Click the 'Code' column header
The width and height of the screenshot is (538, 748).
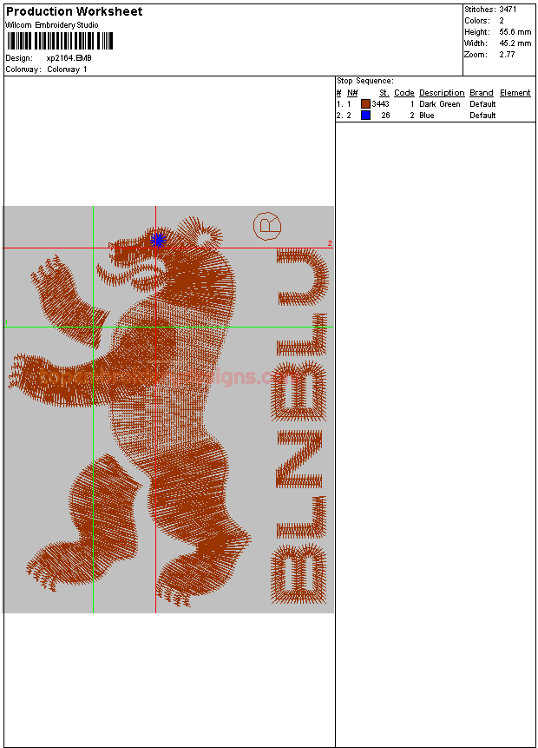(404, 93)
